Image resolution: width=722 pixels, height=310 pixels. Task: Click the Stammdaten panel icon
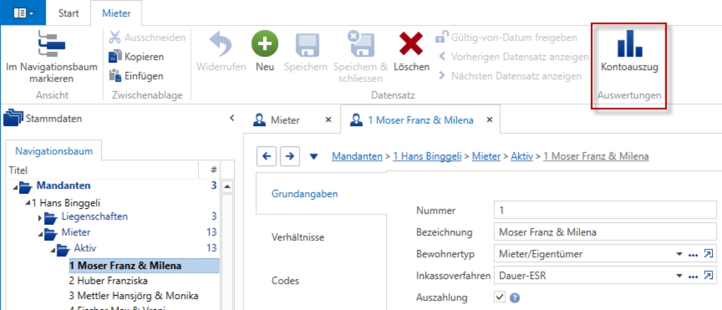13,118
